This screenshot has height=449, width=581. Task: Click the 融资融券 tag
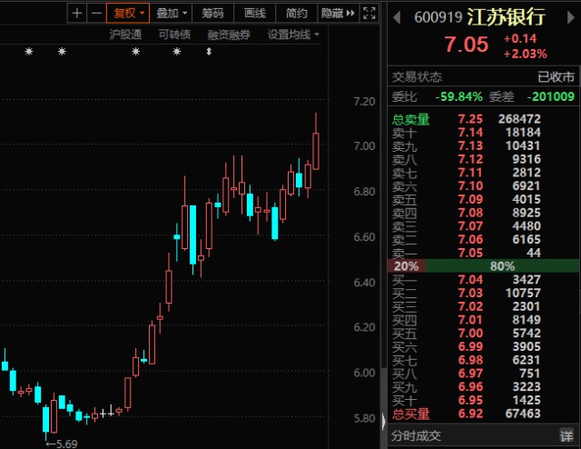point(229,35)
